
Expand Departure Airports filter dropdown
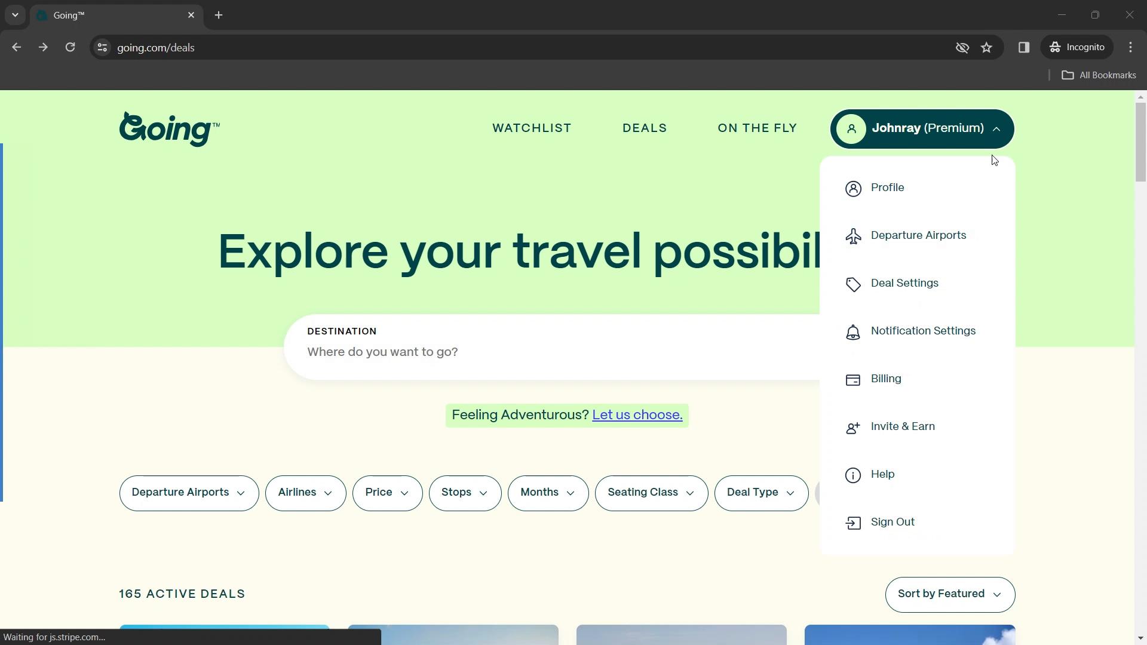pos(189,492)
